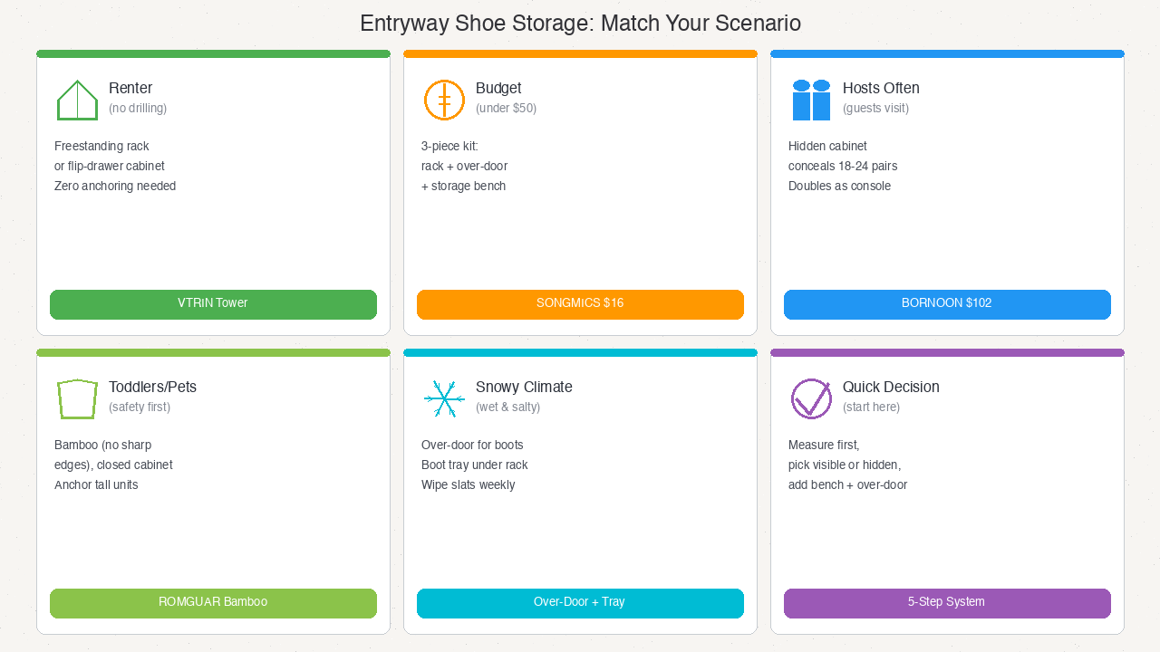Click the Budget card heading
This screenshot has width=1160, height=652.
click(x=498, y=88)
